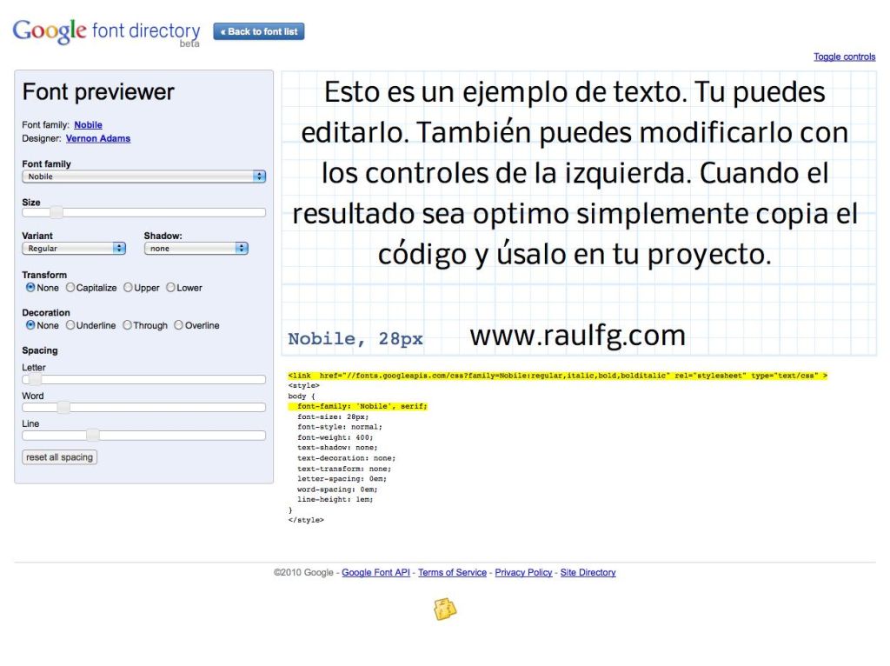Click the Line spacing slider handle
Image resolution: width=890 pixels, height=666 pixels.
tap(92, 436)
